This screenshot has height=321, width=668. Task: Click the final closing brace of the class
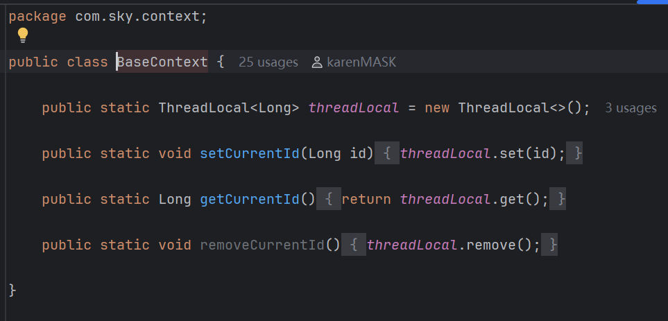click(x=12, y=290)
